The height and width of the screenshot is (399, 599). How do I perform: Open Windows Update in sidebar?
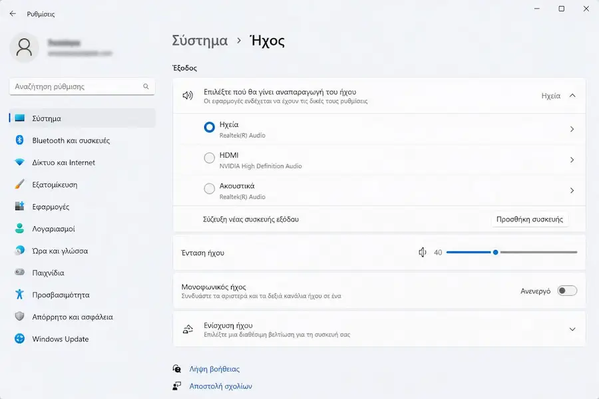(83, 338)
